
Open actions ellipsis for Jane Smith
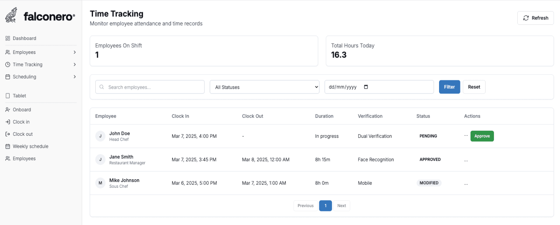[466, 160]
